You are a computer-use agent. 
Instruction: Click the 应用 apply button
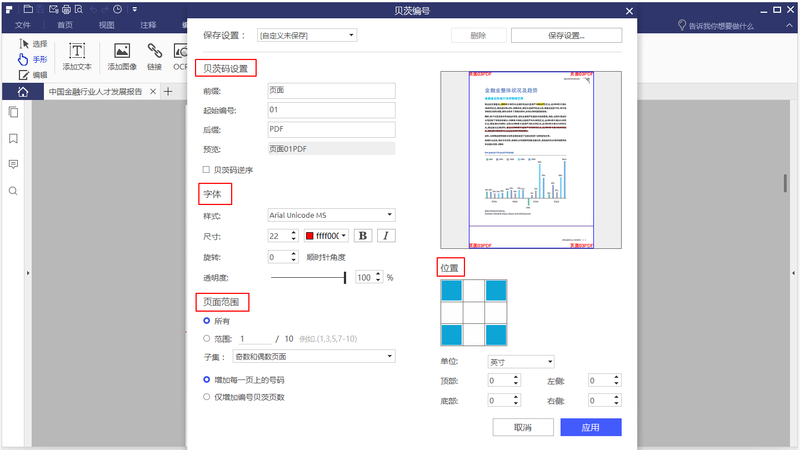pyautogui.click(x=591, y=427)
